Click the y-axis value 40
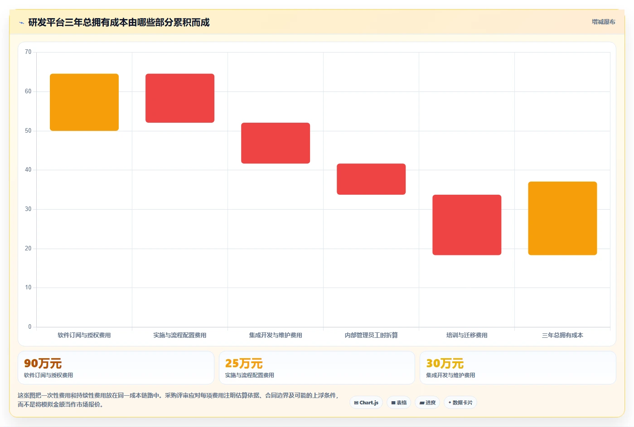Image resolution: width=634 pixels, height=427 pixels. point(28,170)
